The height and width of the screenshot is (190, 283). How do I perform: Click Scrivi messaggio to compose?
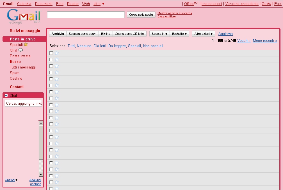25,31
